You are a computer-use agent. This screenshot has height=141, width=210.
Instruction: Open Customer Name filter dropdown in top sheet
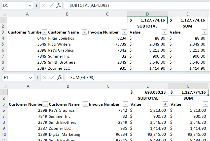pos(84,32)
